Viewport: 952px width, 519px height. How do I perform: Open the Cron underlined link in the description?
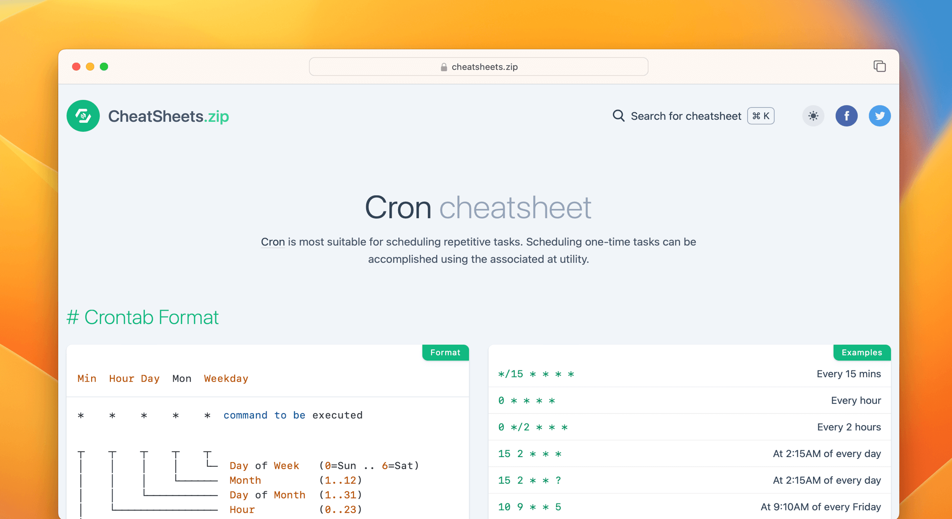(x=273, y=242)
